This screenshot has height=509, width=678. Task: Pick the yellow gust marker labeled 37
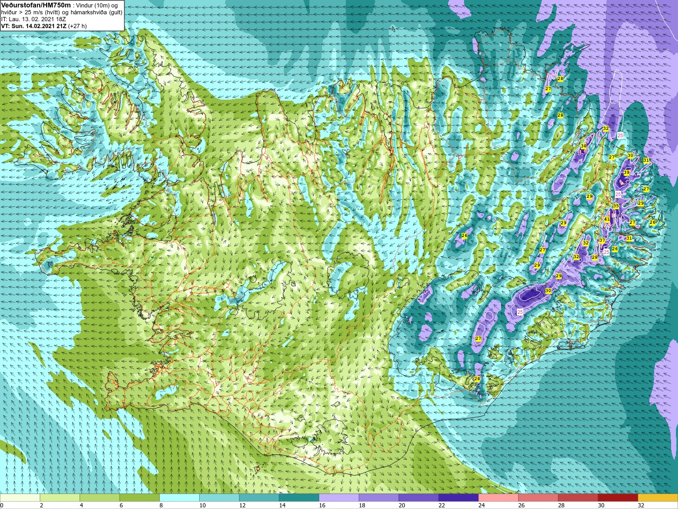[602, 241]
